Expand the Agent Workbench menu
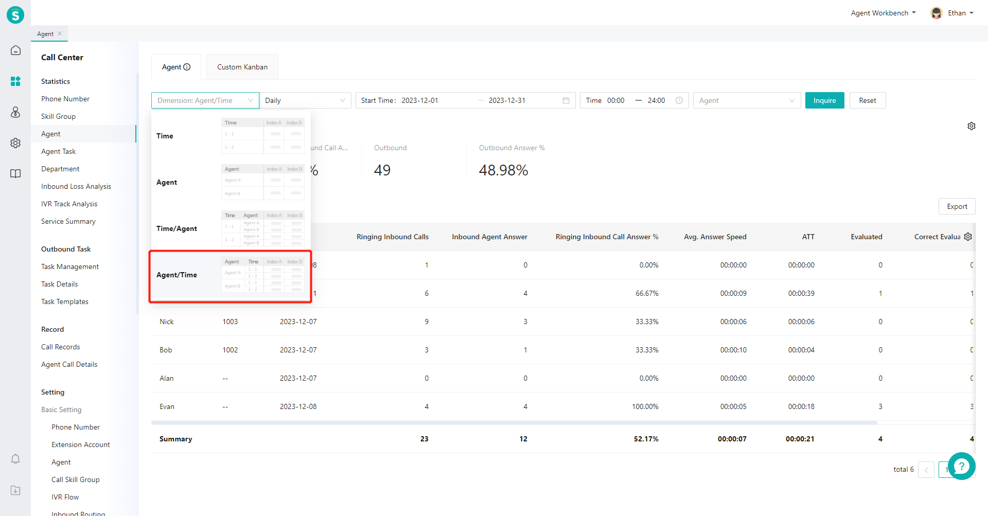988x516 pixels. pos(883,13)
